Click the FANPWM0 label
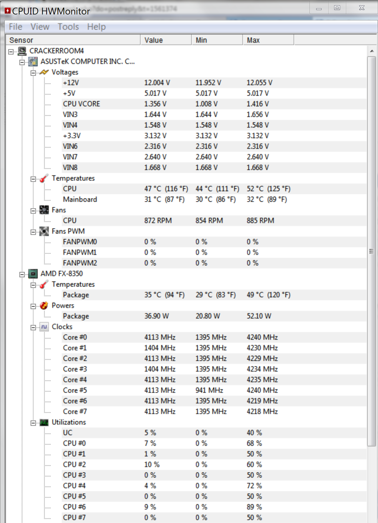 pos(80,242)
